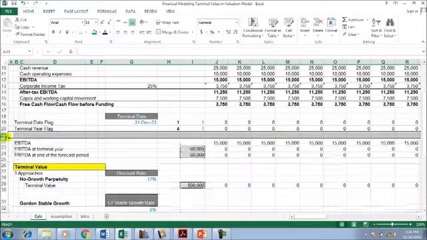Toggle Italic formatting

pyautogui.click(x=60, y=32)
